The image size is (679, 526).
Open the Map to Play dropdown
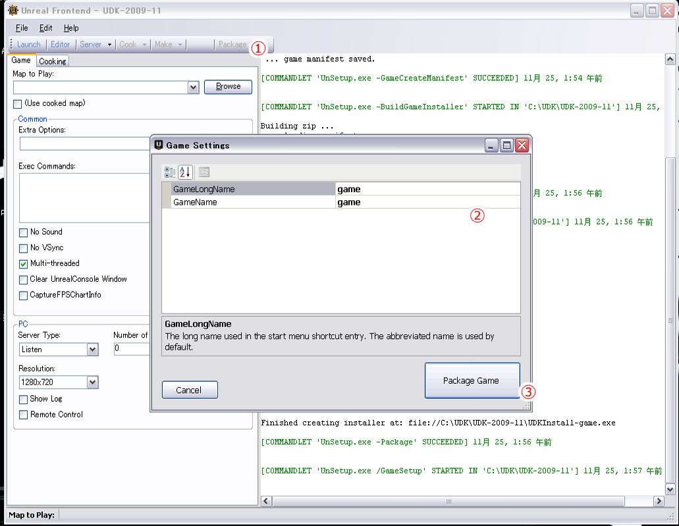point(193,88)
